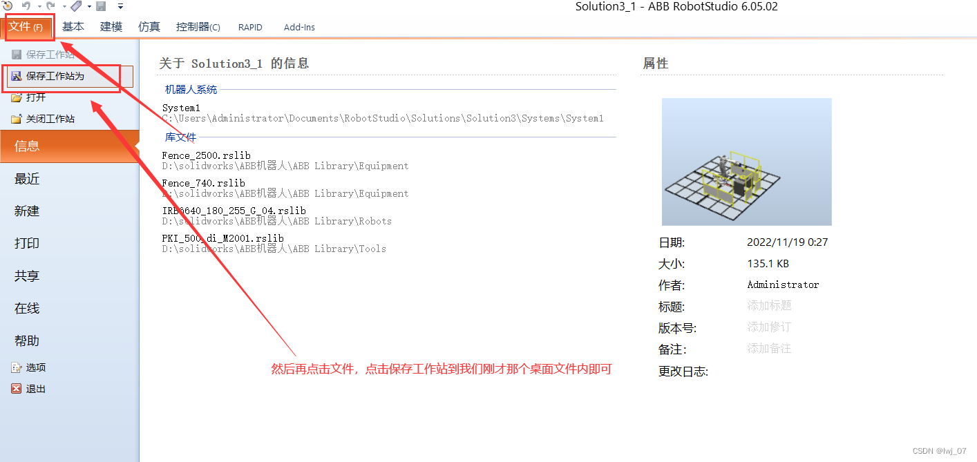Click the Fence_2500.rslib library entry
This screenshot has width=977, height=462.
click(206, 155)
